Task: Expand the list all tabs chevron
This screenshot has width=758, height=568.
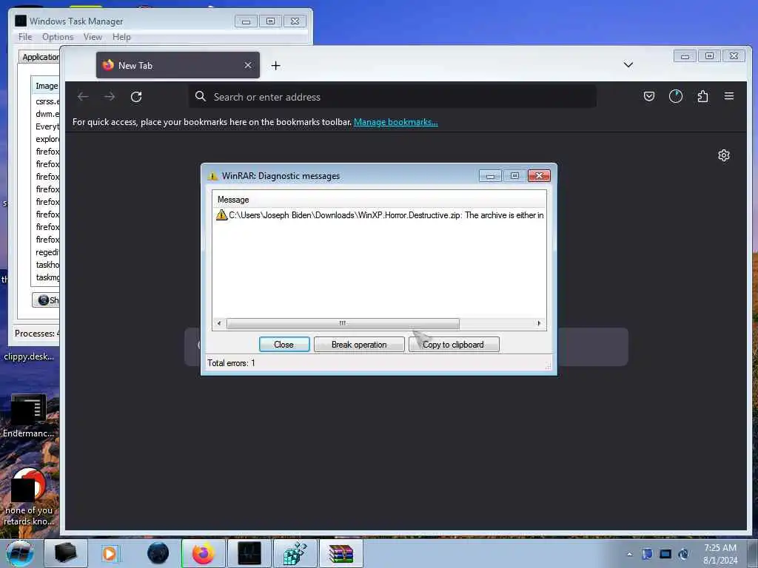Action: (628, 65)
